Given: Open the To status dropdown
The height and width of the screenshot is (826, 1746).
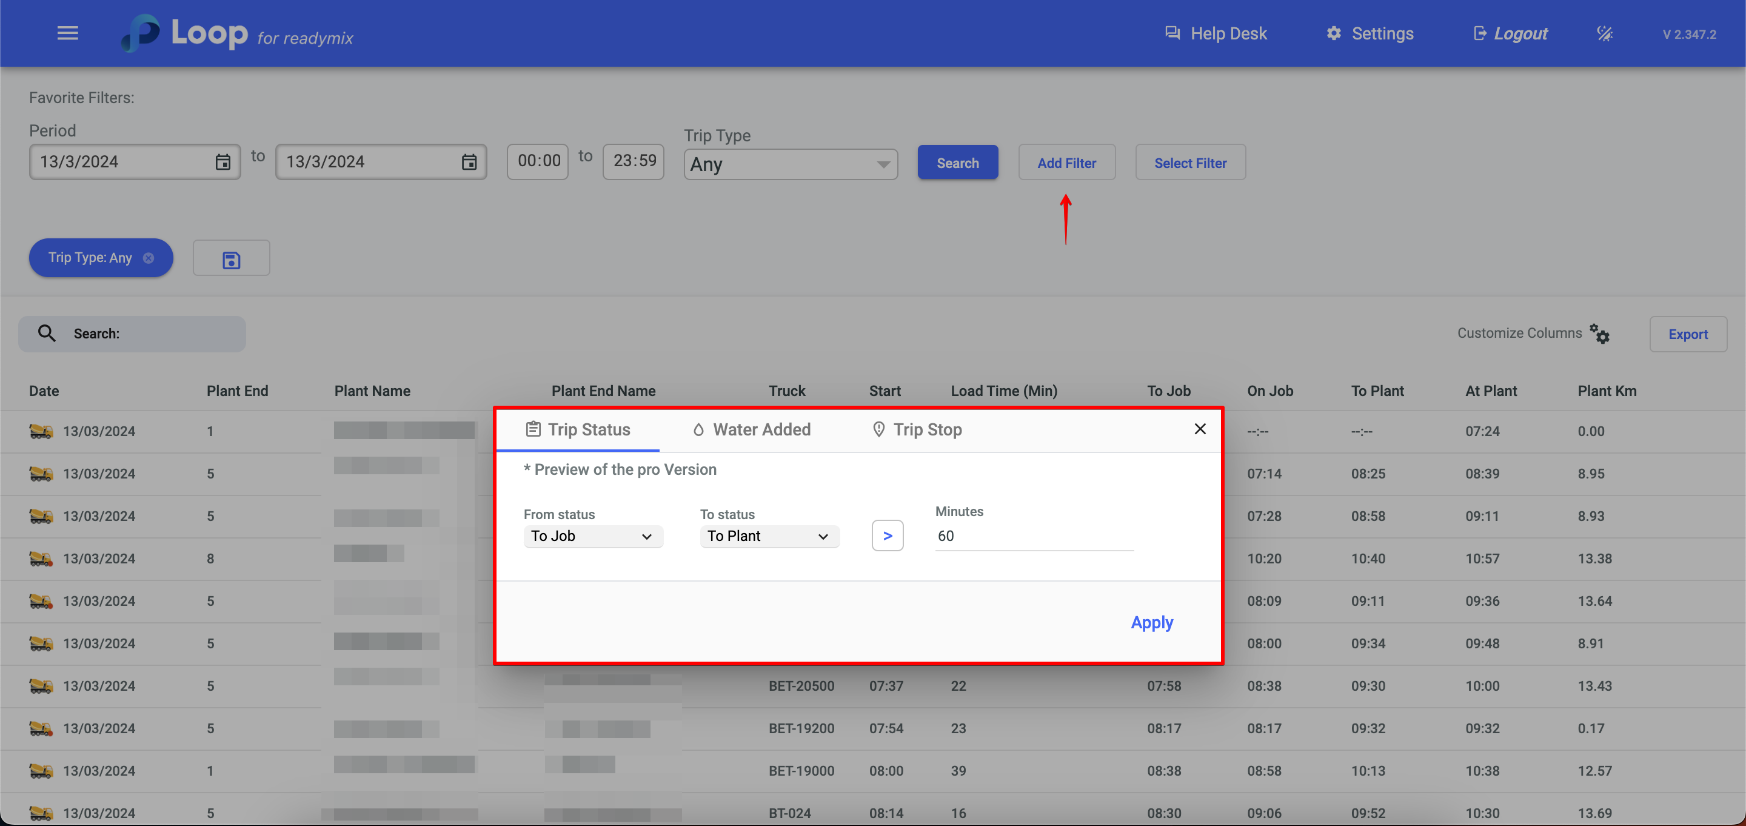Looking at the screenshot, I should click(769, 537).
